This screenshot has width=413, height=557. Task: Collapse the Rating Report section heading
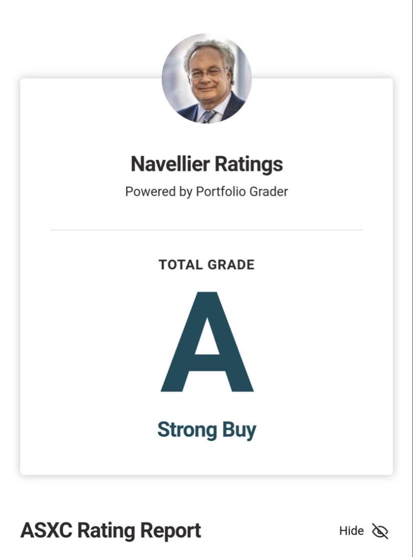(139, 531)
